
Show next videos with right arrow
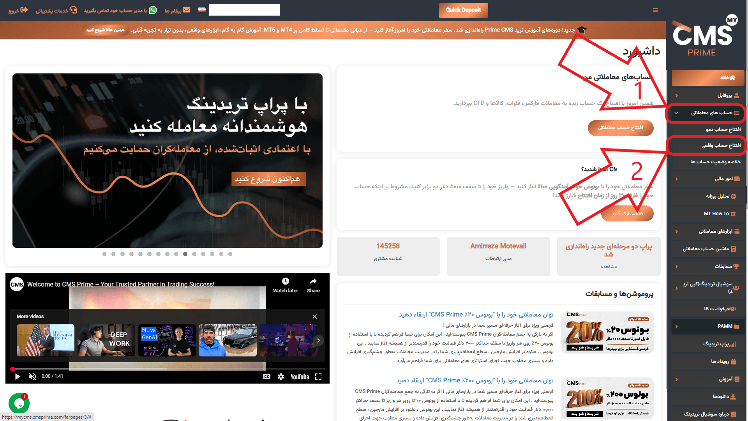pyautogui.click(x=318, y=341)
